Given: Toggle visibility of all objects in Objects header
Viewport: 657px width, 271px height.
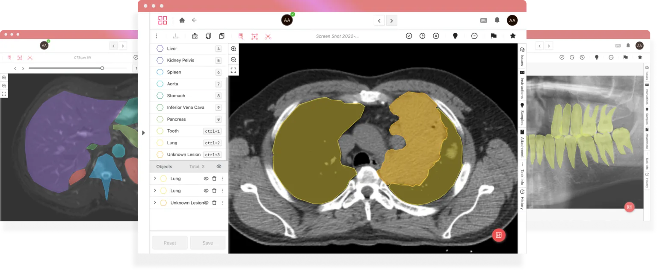Looking at the screenshot, I should pos(219,166).
